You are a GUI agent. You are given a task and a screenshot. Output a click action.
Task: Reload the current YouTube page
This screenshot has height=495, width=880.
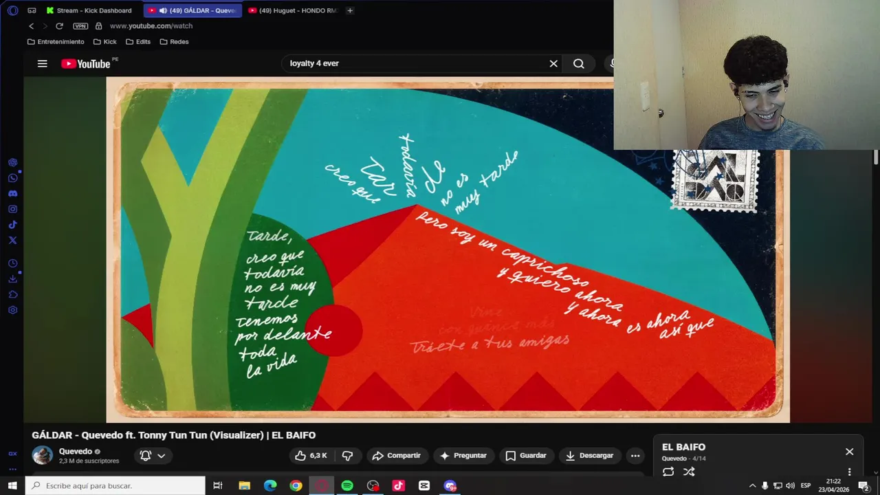tap(59, 26)
